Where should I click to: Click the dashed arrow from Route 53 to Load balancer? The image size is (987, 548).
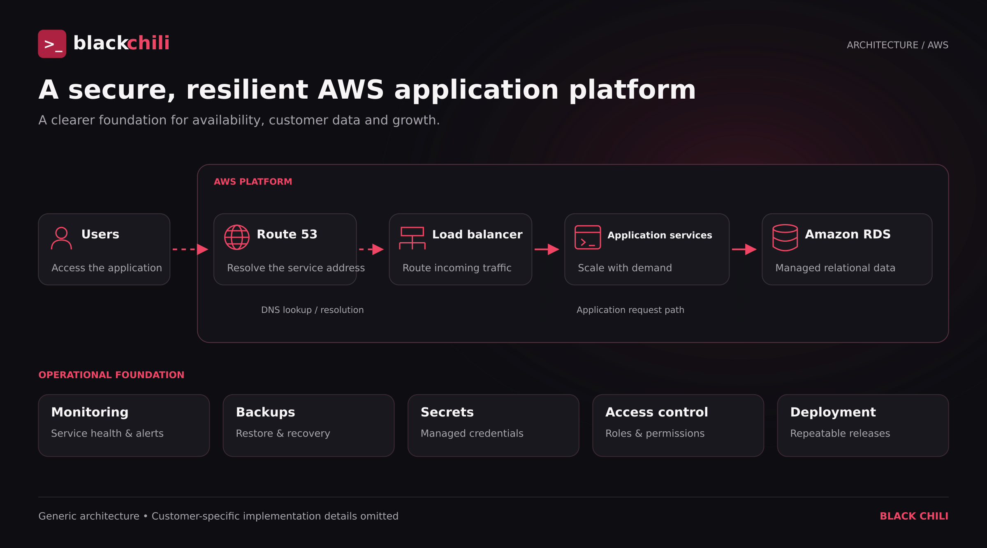[x=371, y=249]
